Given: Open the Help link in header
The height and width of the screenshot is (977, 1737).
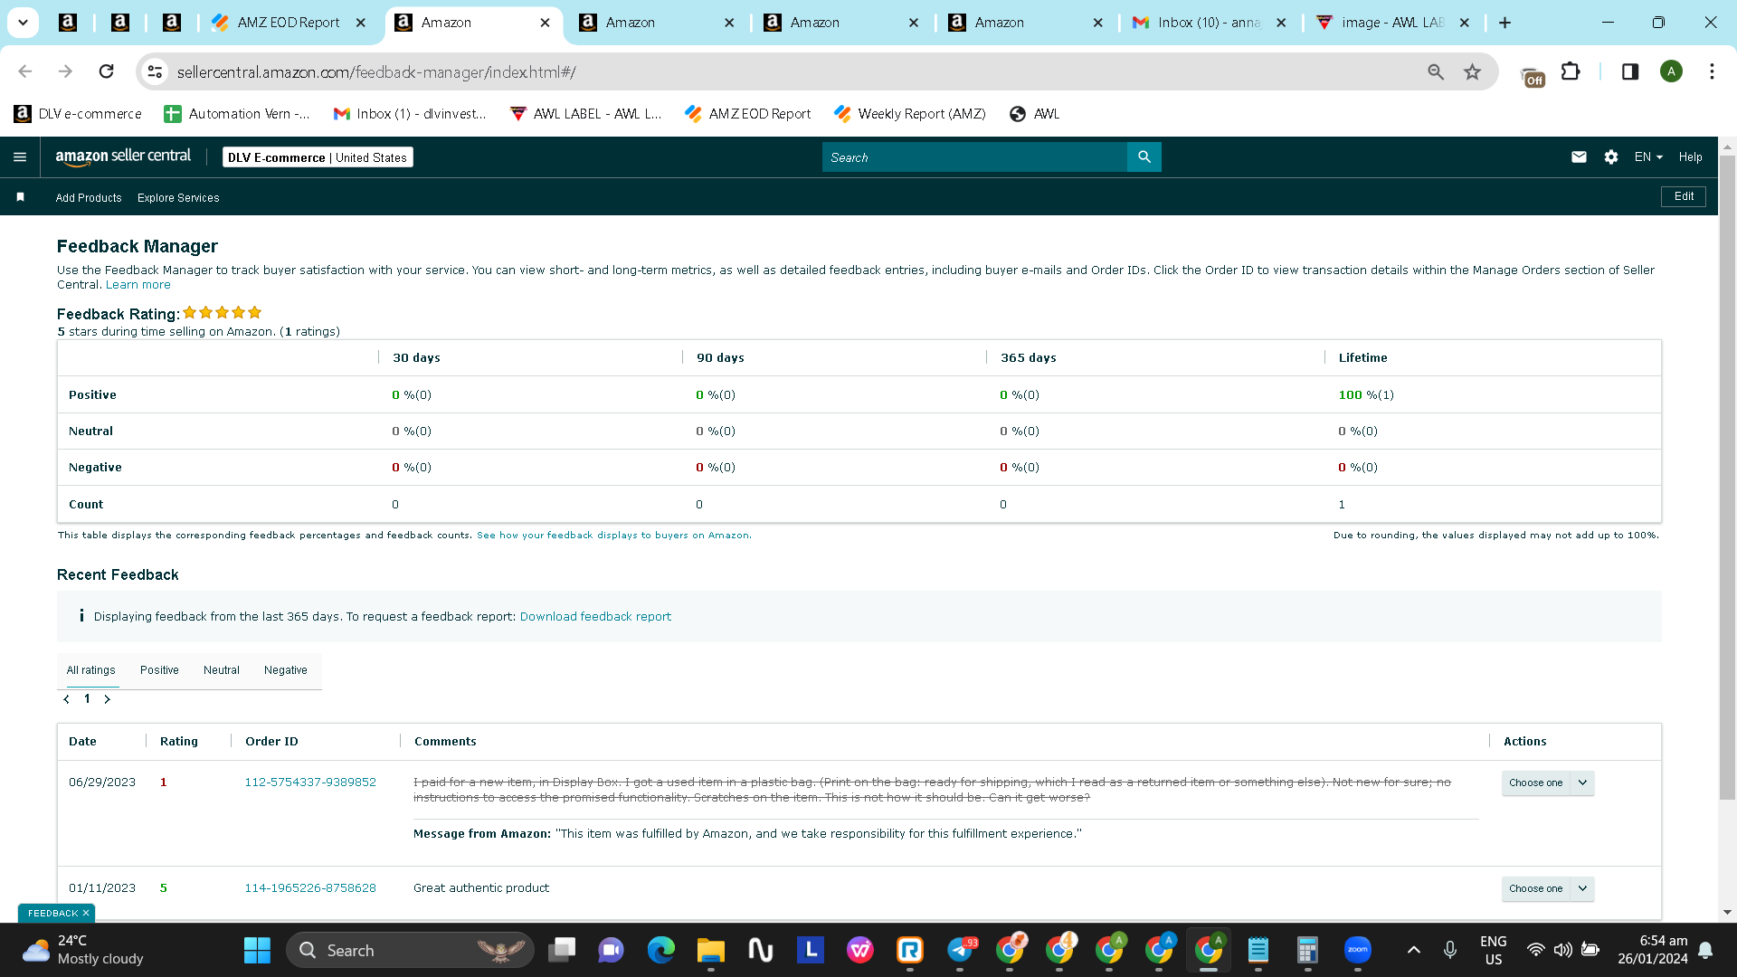Looking at the screenshot, I should click(x=1690, y=157).
